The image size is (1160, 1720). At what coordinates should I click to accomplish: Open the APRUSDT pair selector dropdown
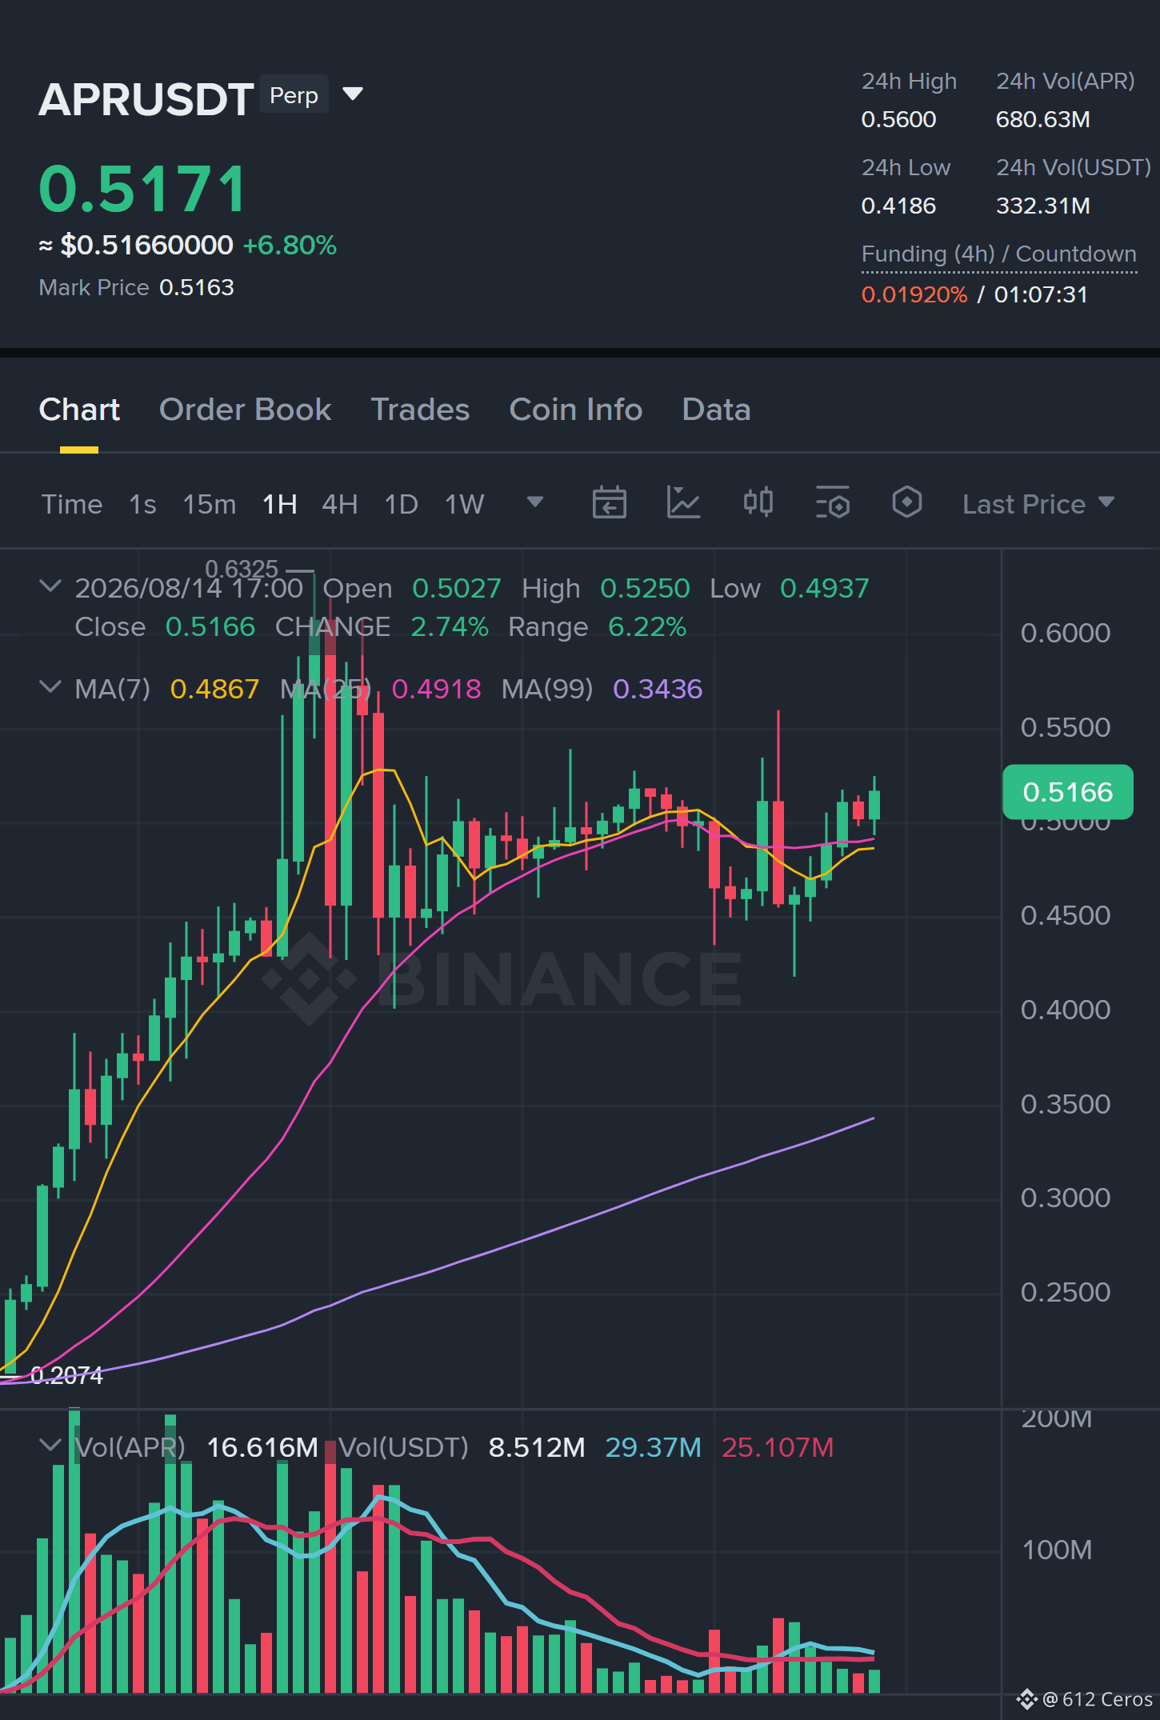click(353, 94)
